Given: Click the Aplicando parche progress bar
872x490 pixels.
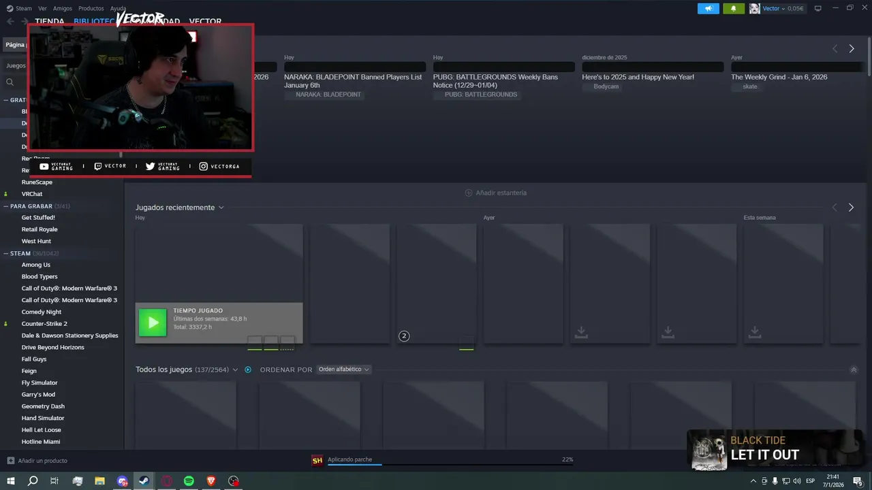Looking at the screenshot, I should (450, 465).
